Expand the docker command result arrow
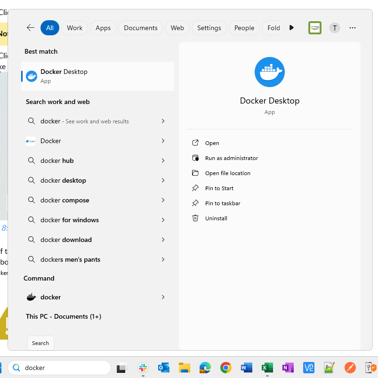Image resolution: width=378 pixels, height=378 pixels. point(163,297)
